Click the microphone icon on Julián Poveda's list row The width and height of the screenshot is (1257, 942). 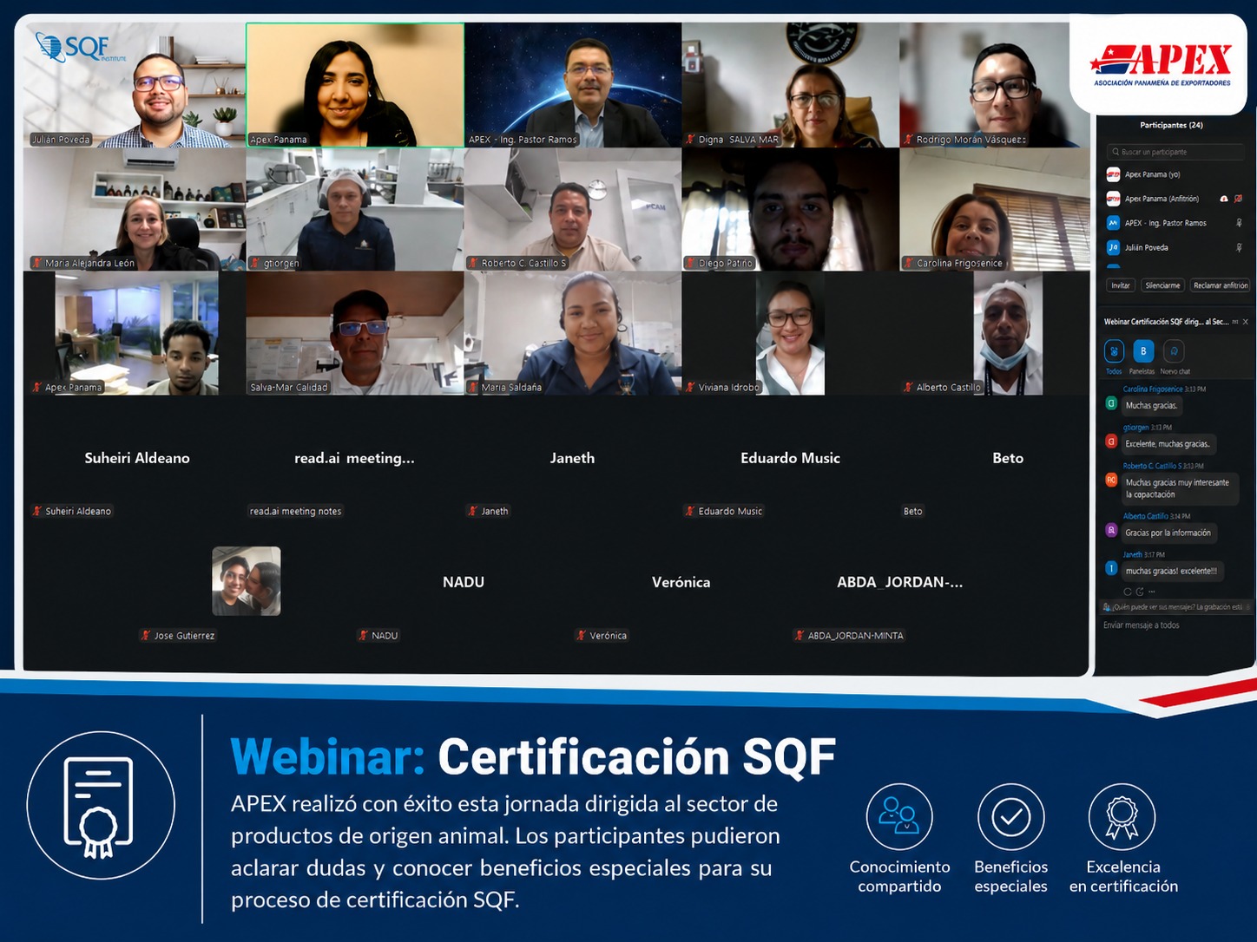point(1239,247)
